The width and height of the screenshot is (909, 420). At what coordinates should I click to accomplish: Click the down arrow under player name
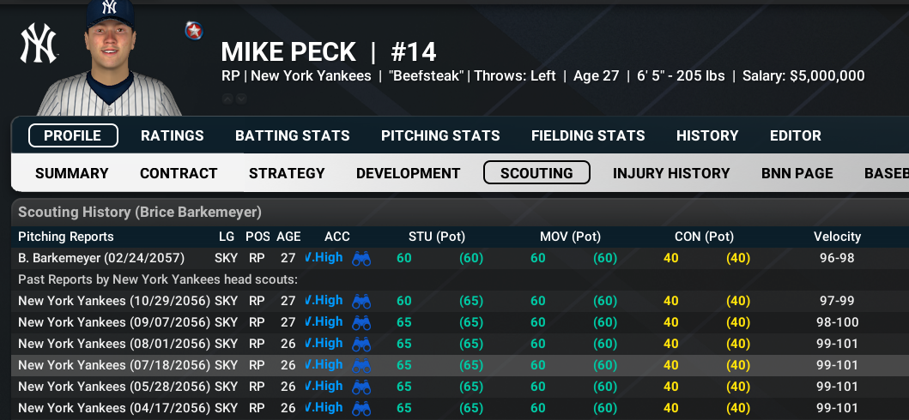(241, 99)
